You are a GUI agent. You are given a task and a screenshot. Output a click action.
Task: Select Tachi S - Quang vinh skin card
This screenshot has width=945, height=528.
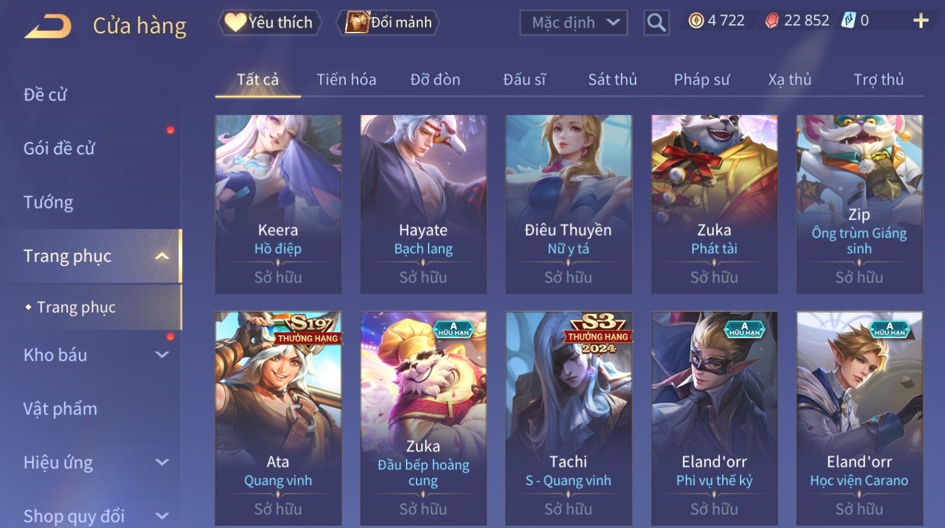tap(569, 418)
